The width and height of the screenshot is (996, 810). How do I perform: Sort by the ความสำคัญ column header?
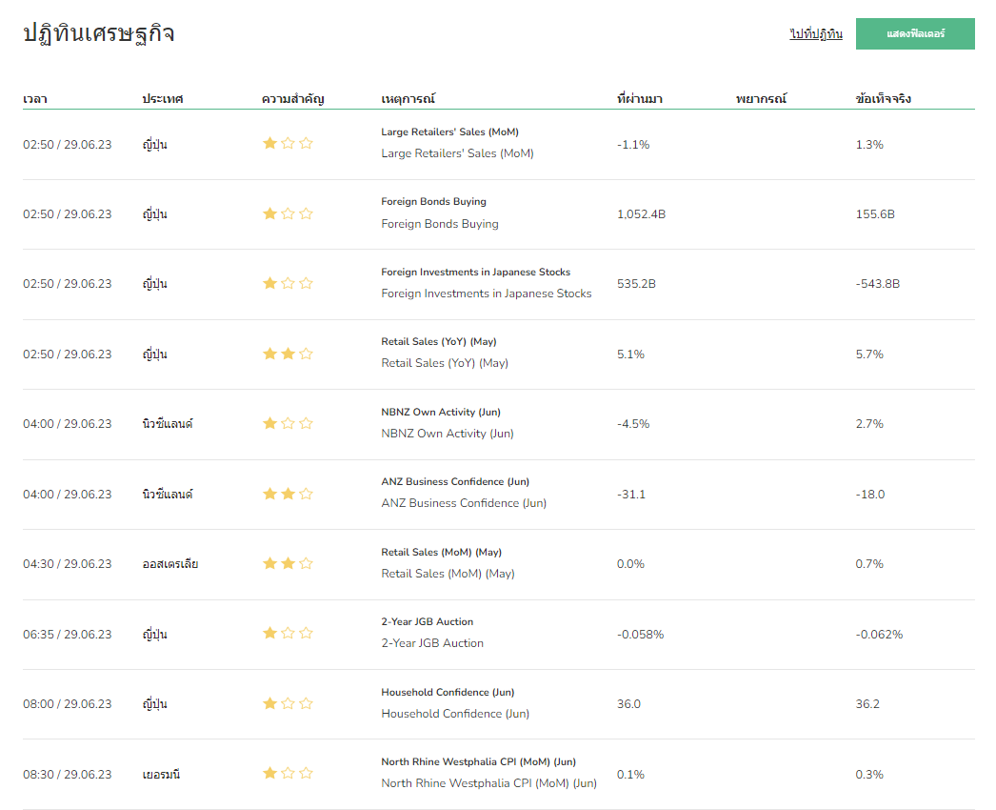pyautogui.click(x=293, y=99)
